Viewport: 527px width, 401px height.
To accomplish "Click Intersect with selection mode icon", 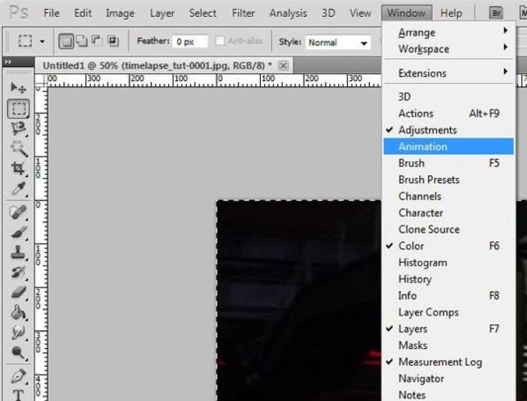I will pos(113,40).
